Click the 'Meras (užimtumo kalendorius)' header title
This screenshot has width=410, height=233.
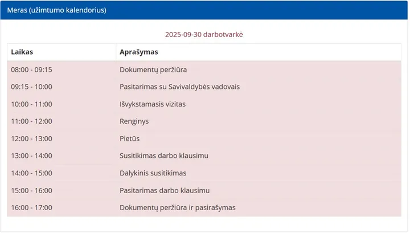click(x=57, y=10)
